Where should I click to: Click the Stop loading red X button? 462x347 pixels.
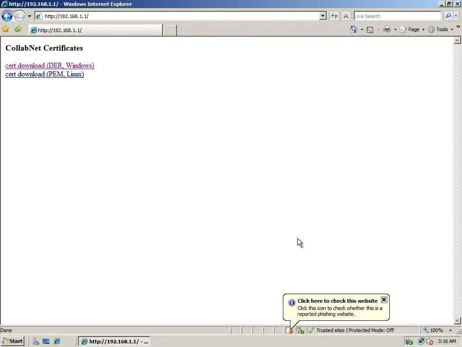346,16
